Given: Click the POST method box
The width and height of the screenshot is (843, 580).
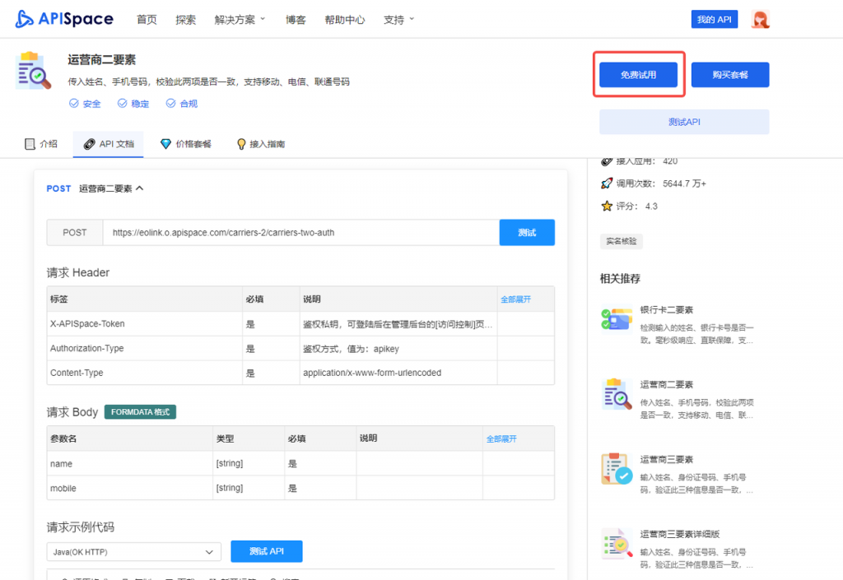Looking at the screenshot, I should pyautogui.click(x=75, y=233).
